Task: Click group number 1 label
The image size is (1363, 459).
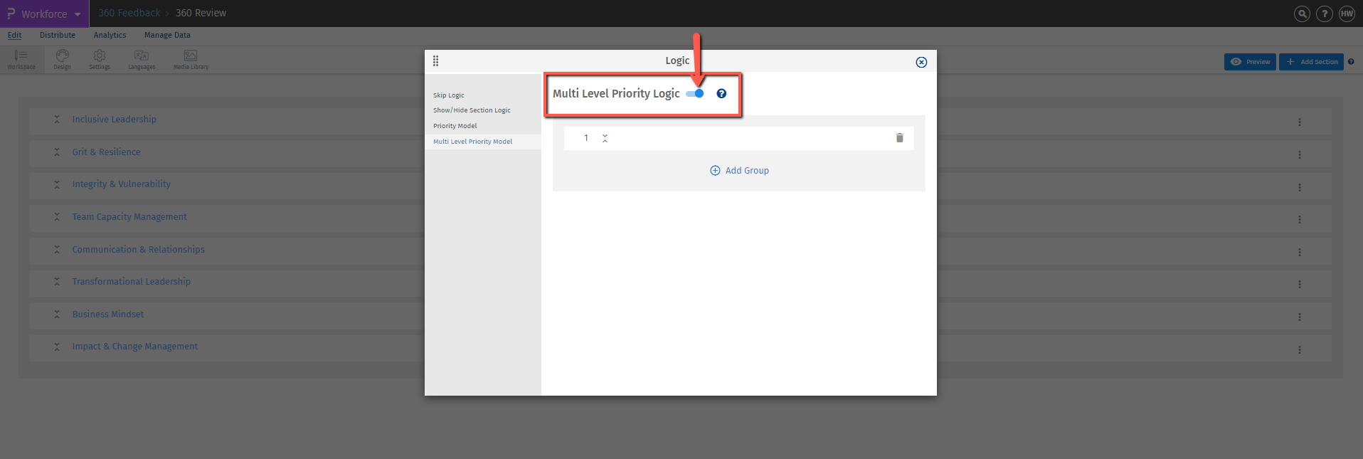Action: coord(586,138)
